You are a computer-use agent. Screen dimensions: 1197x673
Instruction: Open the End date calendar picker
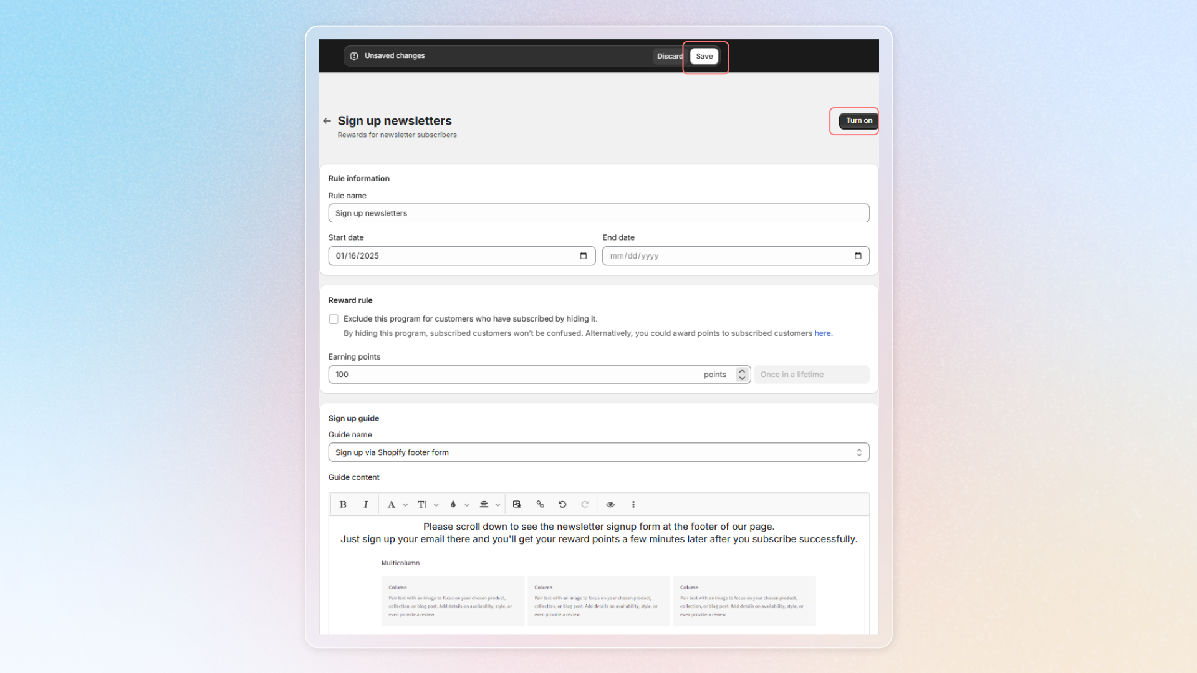point(858,256)
